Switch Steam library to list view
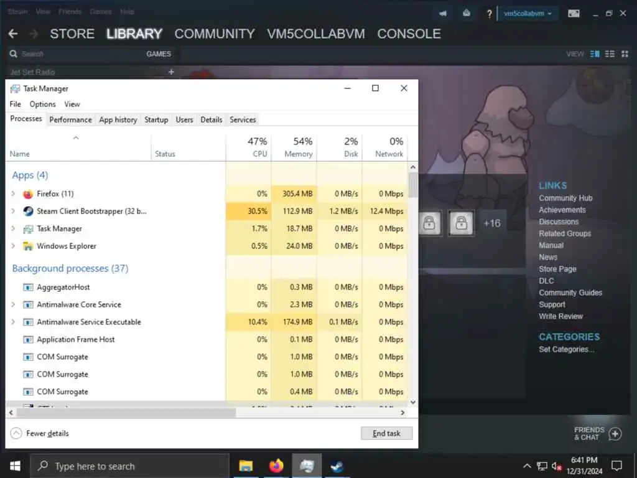 click(610, 54)
